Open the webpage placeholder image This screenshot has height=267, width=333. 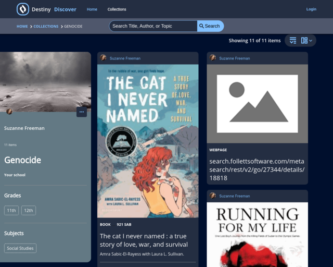tap(258, 104)
